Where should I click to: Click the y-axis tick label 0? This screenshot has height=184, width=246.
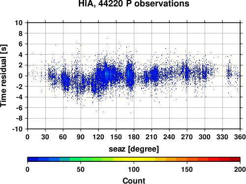tap(21, 76)
